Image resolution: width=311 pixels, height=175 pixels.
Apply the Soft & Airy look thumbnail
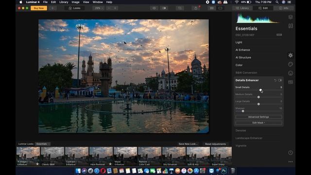pyautogui.click(x=198, y=156)
